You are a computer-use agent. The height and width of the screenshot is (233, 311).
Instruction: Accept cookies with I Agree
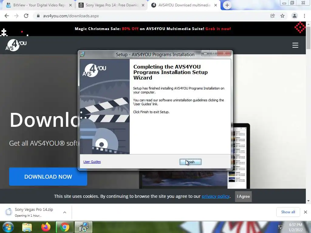[243, 197]
